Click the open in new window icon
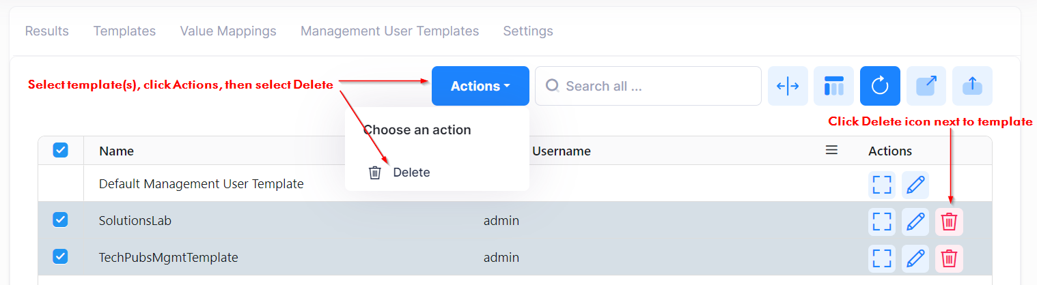1037x285 pixels. pyautogui.click(x=926, y=86)
